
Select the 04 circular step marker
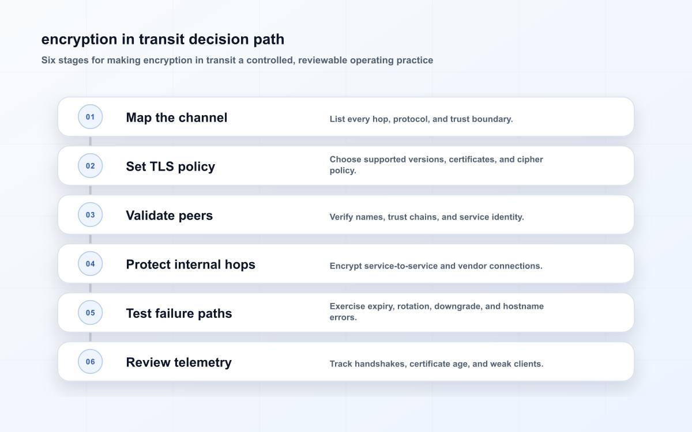pyautogui.click(x=91, y=264)
